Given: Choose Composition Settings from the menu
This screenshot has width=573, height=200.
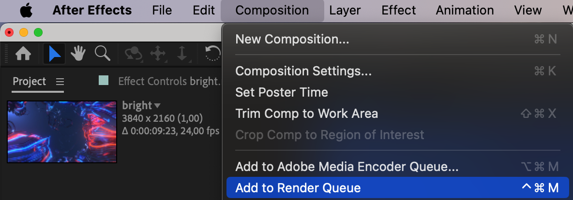Looking at the screenshot, I should [303, 71].
